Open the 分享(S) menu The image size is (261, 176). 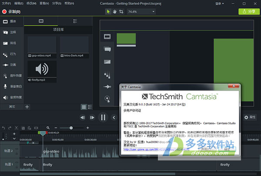click(x=57, y=3)
